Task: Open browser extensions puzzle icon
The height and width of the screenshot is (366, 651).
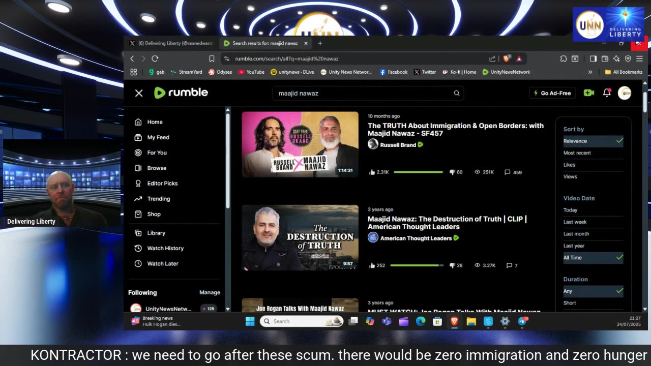Action: pyautogui.click(x=564, y=58)
